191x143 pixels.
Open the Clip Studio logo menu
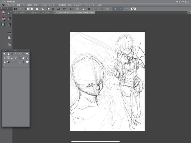tap(3, 5)
